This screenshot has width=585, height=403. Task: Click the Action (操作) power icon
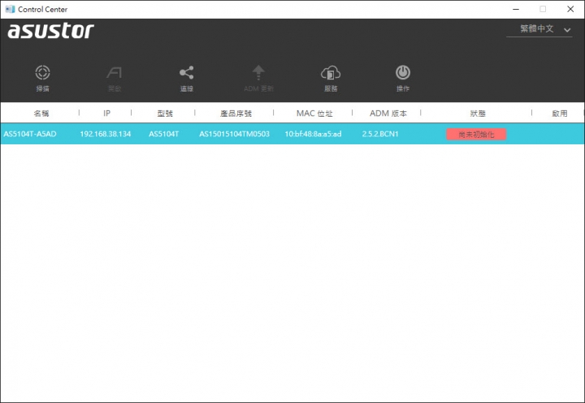coord(403,73)
